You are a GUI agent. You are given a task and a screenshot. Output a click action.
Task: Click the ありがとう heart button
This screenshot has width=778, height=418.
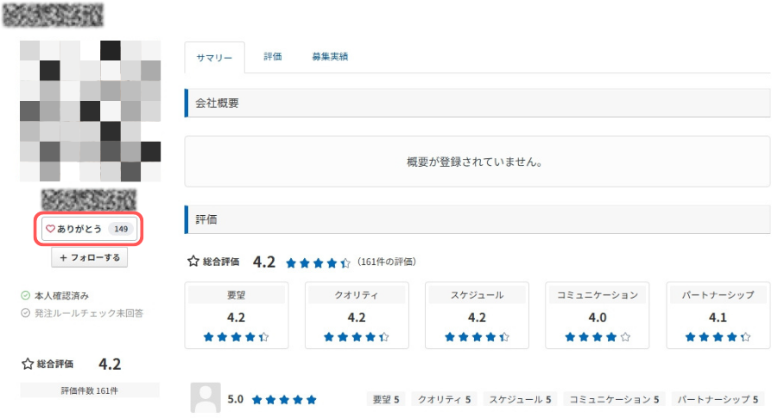[89, 229]
